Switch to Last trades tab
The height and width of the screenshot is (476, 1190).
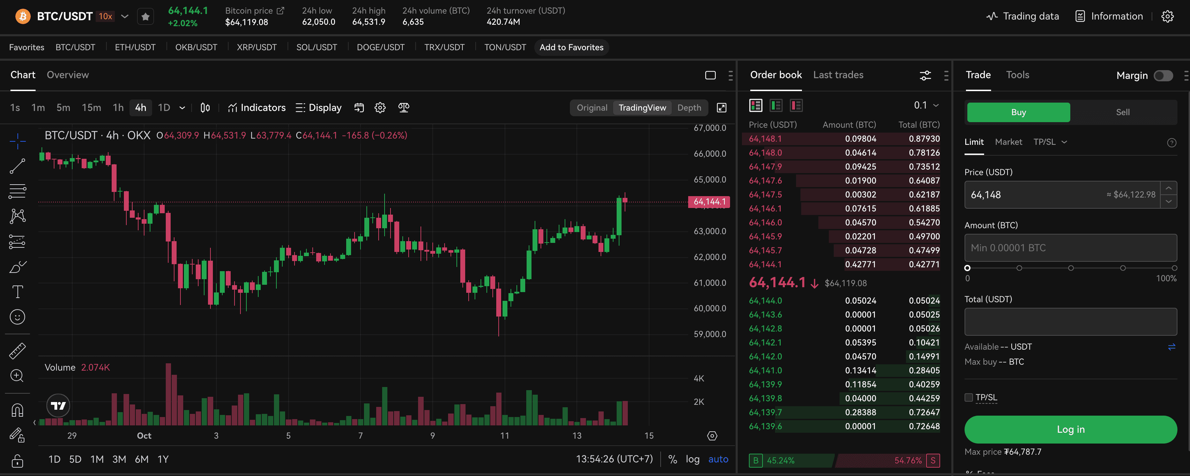point(838,75)
